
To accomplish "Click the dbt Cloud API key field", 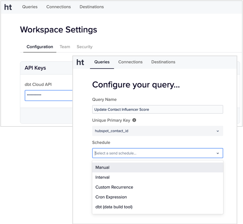I will [x=48, y=96].
